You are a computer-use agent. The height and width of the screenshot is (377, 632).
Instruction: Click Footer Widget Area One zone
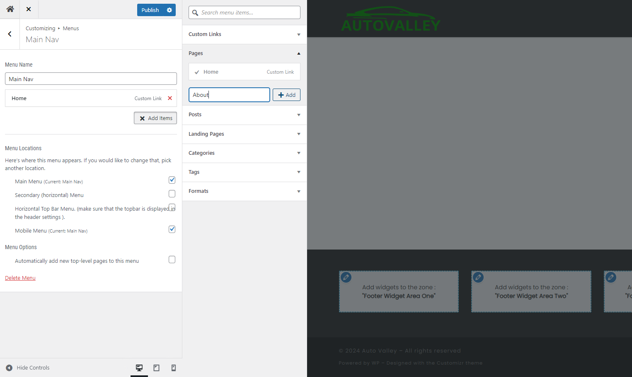coord(399,291)
